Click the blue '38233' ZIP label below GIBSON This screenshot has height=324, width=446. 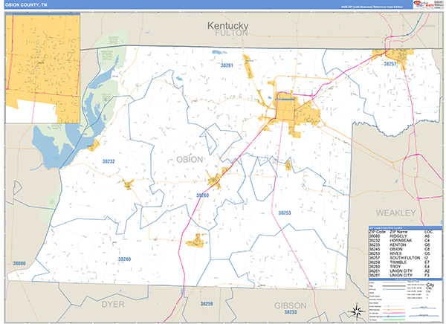(291, 312)
